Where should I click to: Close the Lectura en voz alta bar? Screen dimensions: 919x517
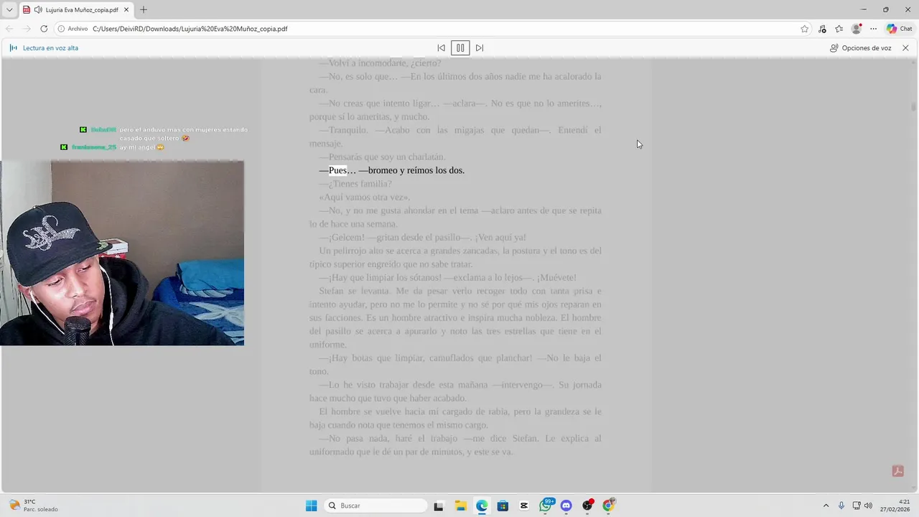pos(905,48)
